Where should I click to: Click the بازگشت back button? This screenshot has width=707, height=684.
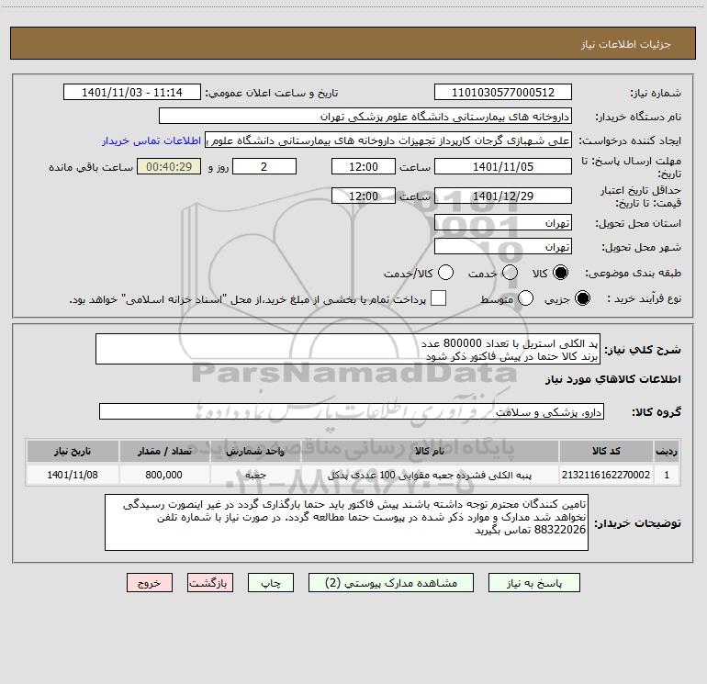tap(210, 583)
